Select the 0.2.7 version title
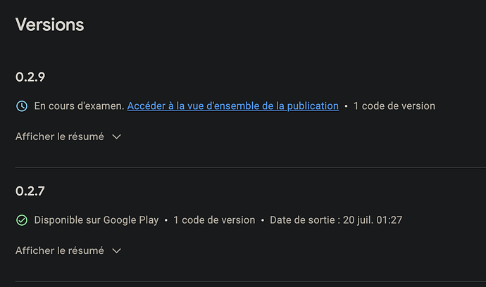 click(x=30, y=191)
